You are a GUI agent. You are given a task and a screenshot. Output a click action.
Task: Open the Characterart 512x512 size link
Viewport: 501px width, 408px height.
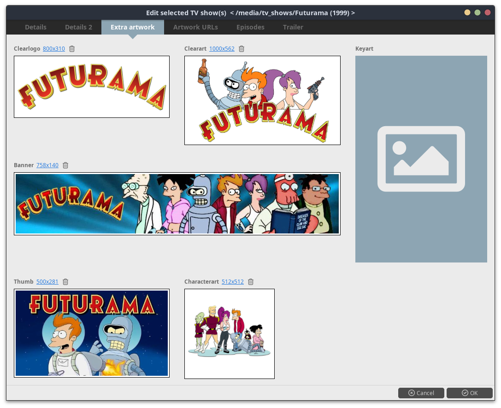[x=233, y=282]
